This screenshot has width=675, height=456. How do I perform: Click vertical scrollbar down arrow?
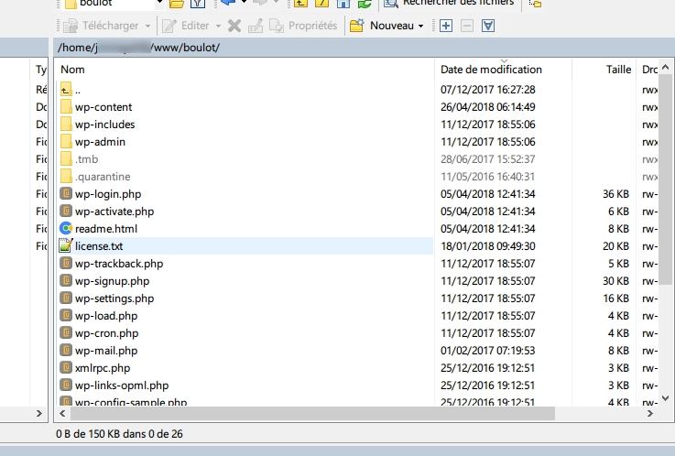tap(666, 398)
